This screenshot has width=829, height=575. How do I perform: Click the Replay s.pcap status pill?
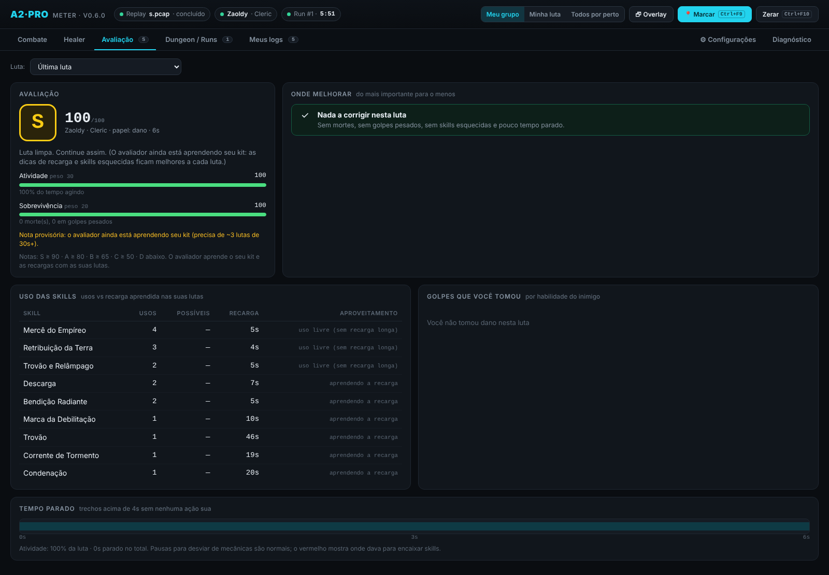(162, 14)
